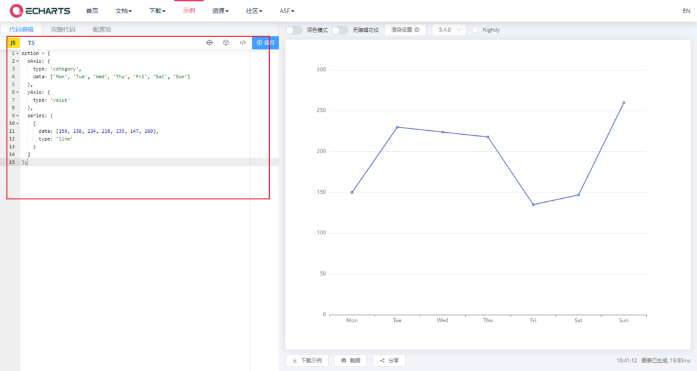
Task: Click the Fri data point at 135
Action: click(533, 205)
